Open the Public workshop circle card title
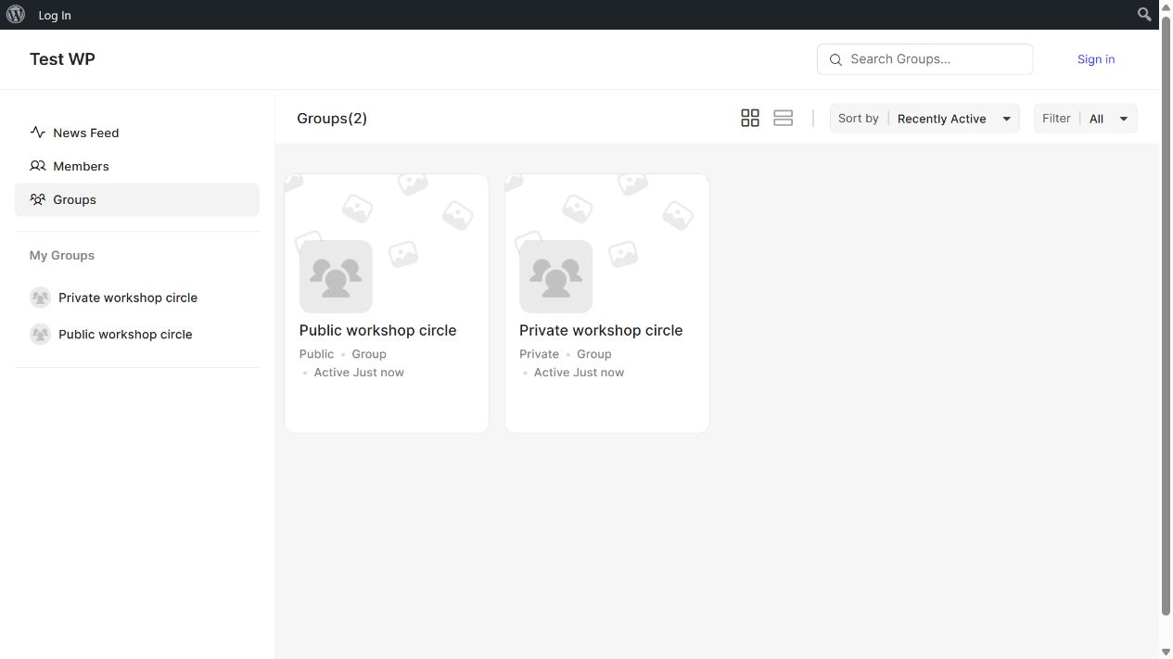Screen dimensions: 1173x659 point(377,330)
